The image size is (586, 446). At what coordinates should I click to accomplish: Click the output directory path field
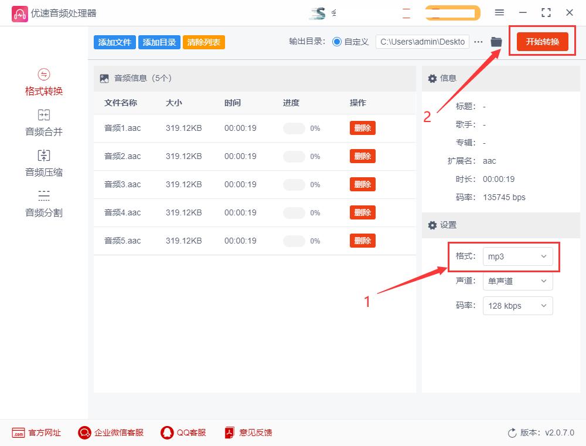coord(422,42)
